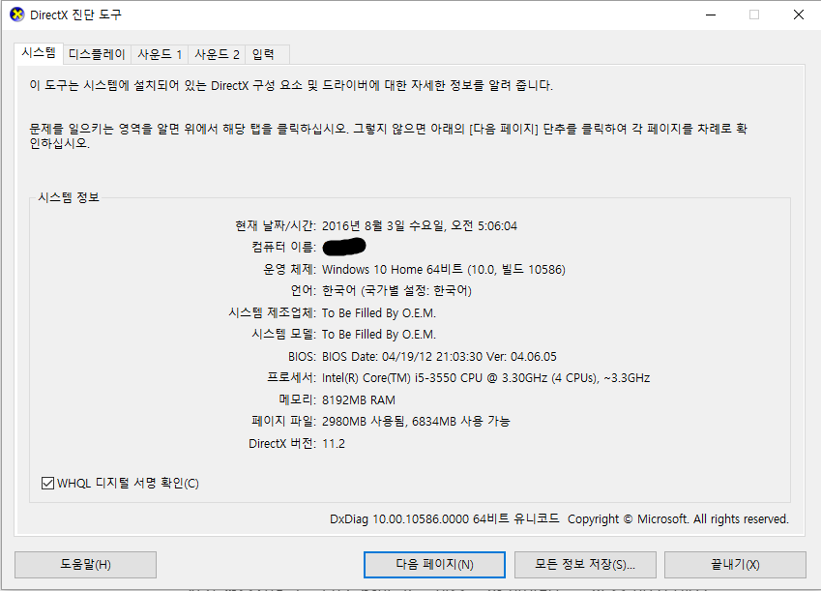Switch to the 디스플레이 tab
This screenshot has height=591, width=821.
pos(97,54)
